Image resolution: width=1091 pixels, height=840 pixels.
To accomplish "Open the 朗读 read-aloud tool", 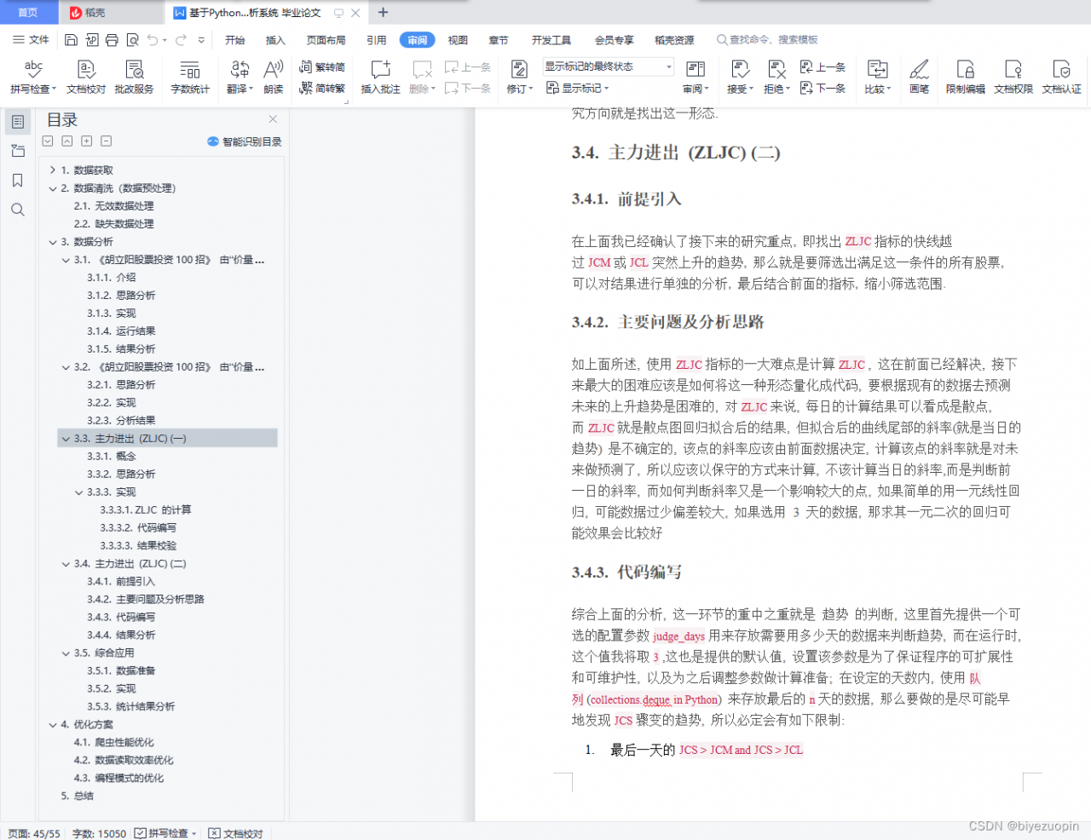I will [272, 75].
